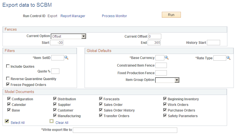The height and width of the screenshot is (134, 238).
Task: Click the History Start input field
Action: 213,43
